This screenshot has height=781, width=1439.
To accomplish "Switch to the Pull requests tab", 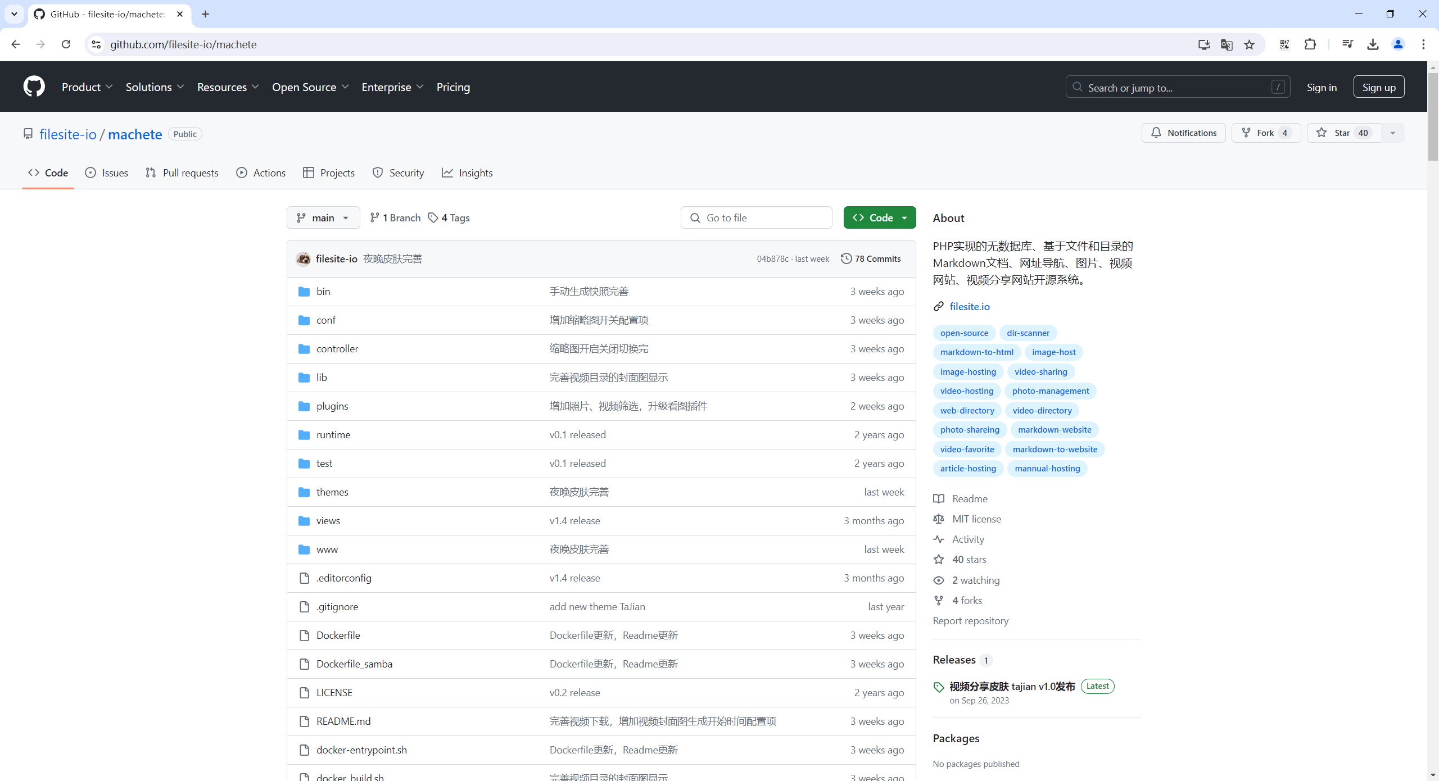I will (x=182, y=173).
